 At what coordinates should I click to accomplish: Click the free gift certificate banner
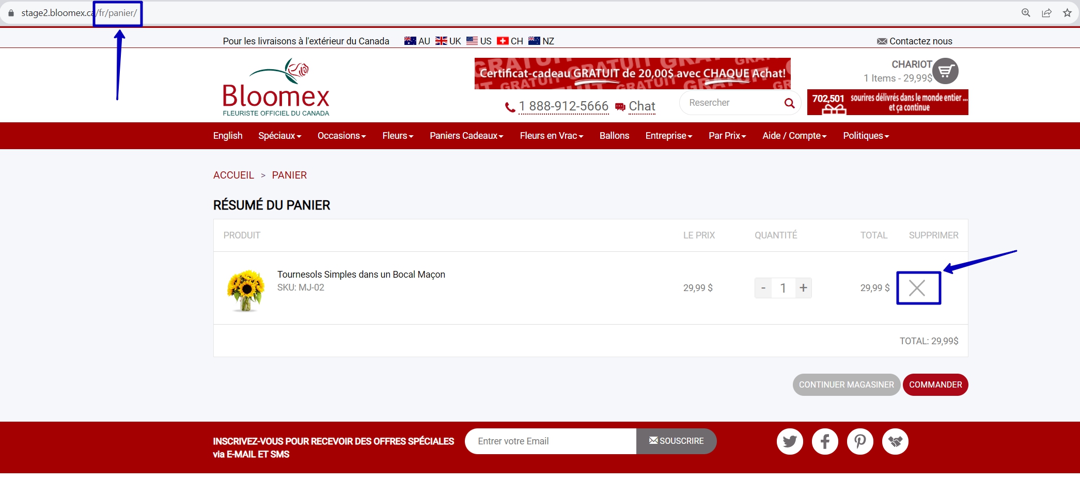coord(633,73)
